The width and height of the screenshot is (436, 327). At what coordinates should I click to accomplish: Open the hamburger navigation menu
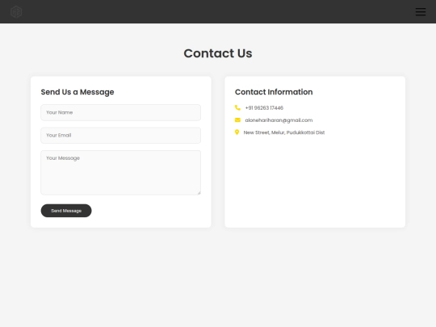(x=421, y=11)
